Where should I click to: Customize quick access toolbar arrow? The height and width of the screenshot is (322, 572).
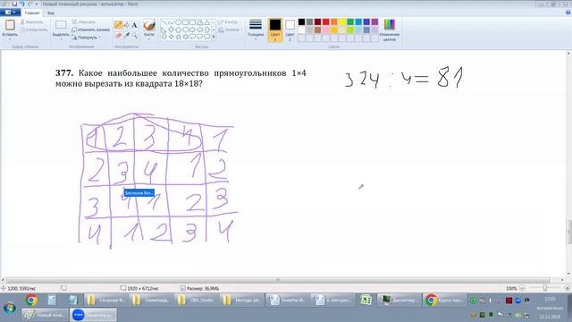(37, 4)
